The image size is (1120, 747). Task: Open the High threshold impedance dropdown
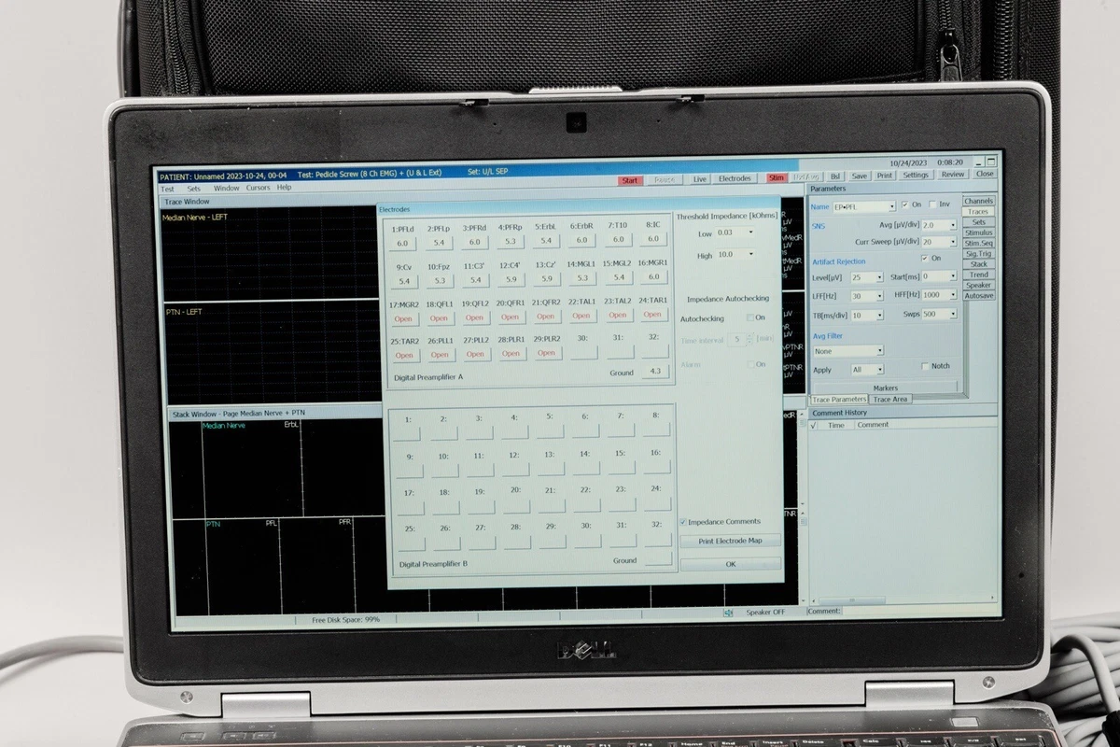(x=735, y=255)
